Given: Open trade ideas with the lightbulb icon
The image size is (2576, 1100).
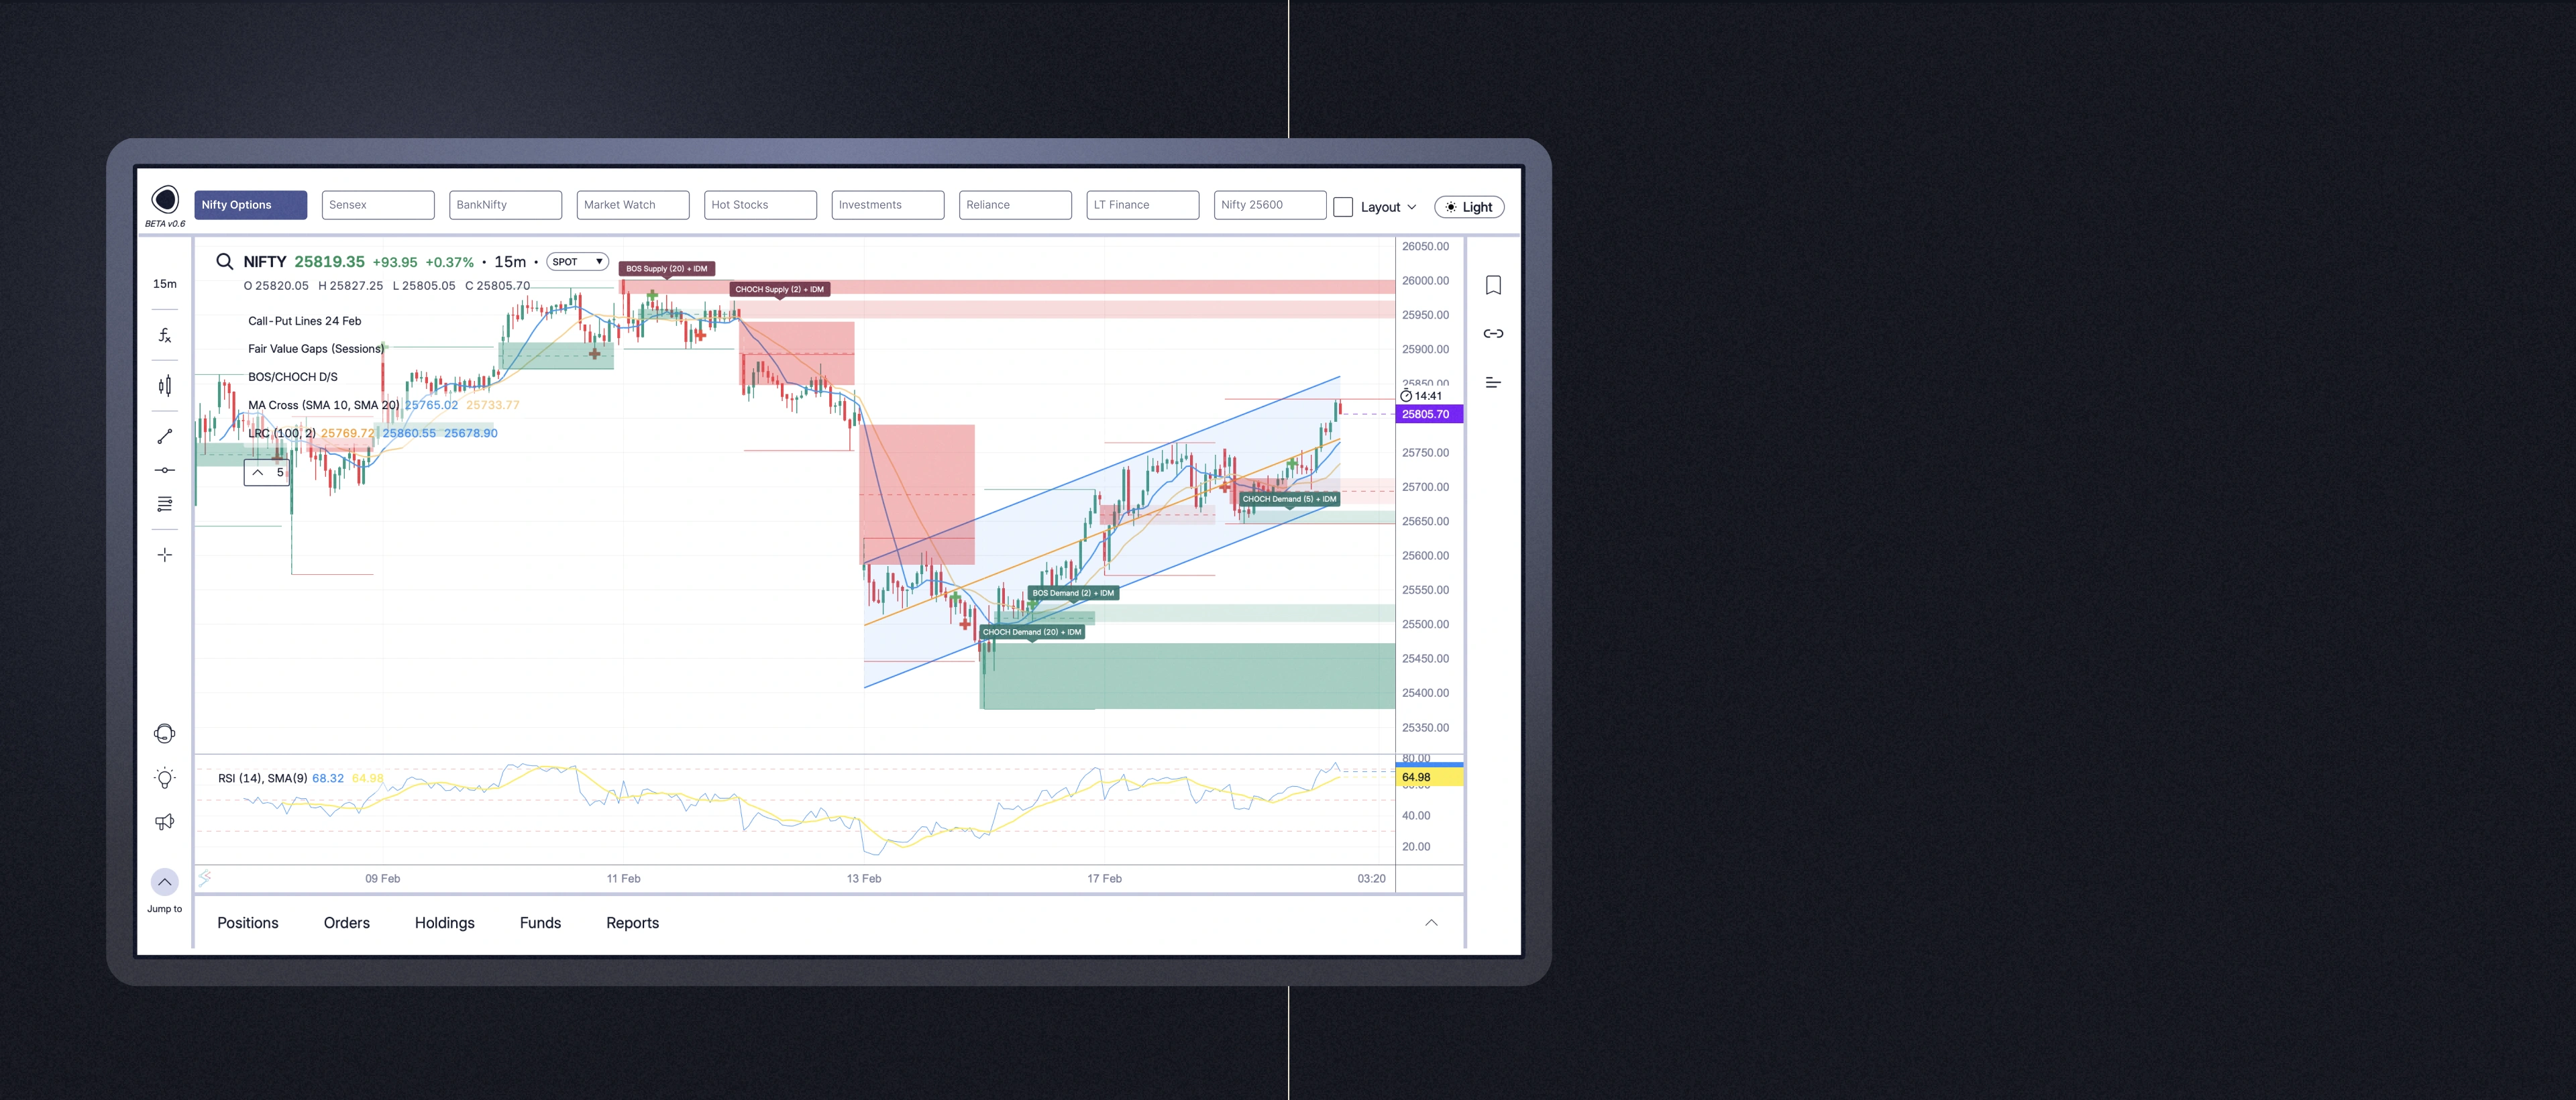Looking at the screenshot, I should click(x=164, y=777).
